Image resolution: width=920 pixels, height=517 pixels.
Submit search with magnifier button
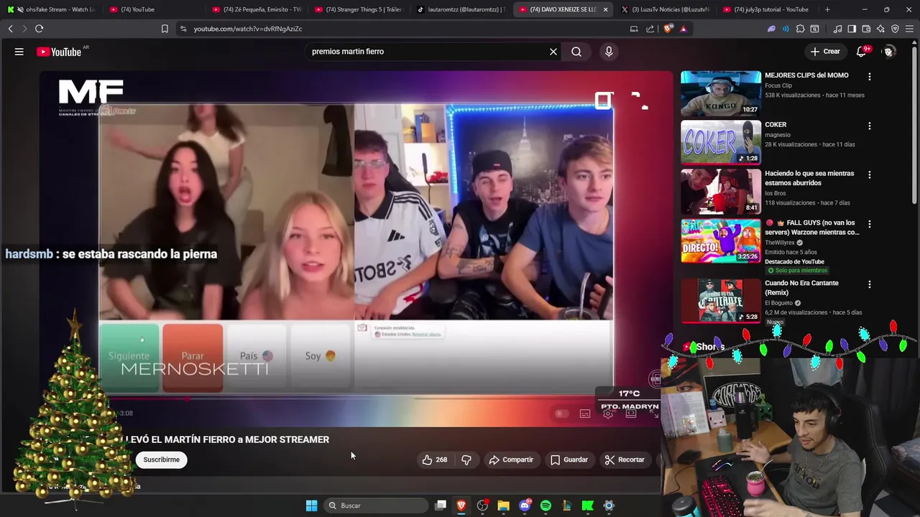click(x=576, y=52)
